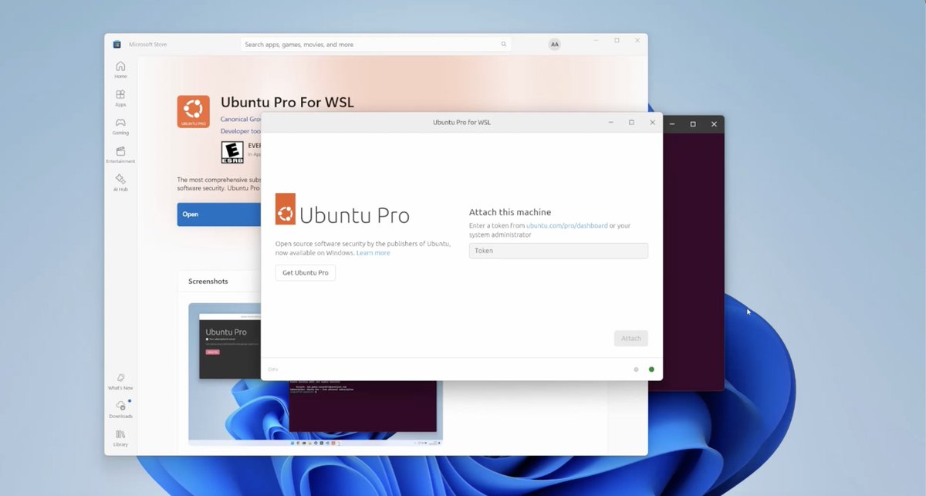Click the blue Open button in Store
The height and width of the screenshot is (496, 926).
click(x=219, y=214)
